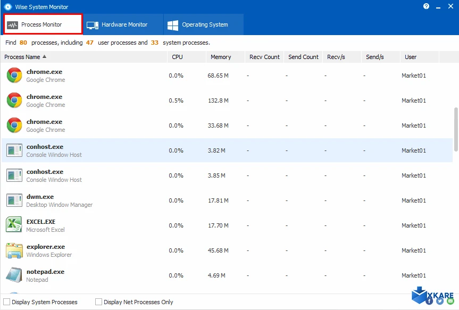Select the conhost.exe row using 3.85 M

pos(213,175)
